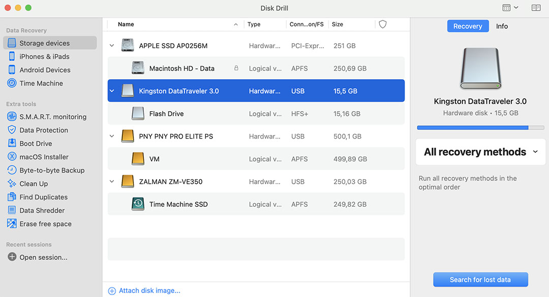Image resolution: width=549 pixels, height=297 pixels.
Task: Select the Macintosh HD - Data row
Action: [x=256, y=68]
